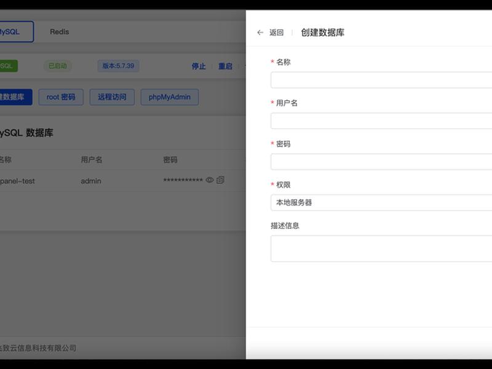Viewport: 492px width, 369px height.
Task: Click the 密码 column header
Action: click(x=170, y=160)
